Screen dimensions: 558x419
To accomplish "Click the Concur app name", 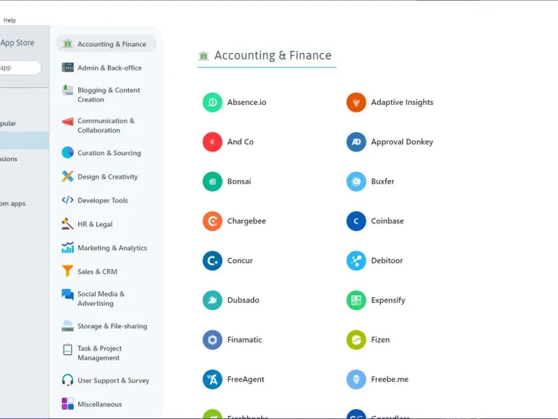I will [x=240, y=260].
